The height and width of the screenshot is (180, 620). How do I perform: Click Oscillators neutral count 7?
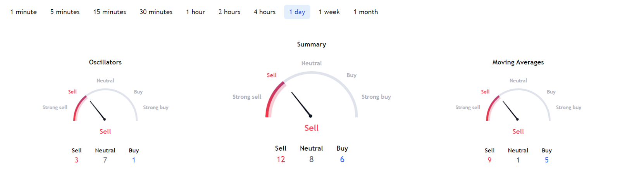105,160
